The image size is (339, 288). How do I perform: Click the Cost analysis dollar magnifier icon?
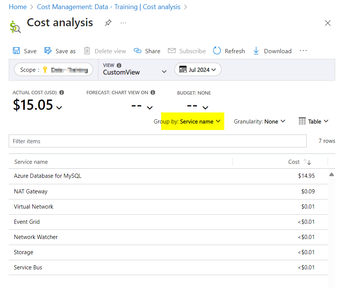coord(15,27)
